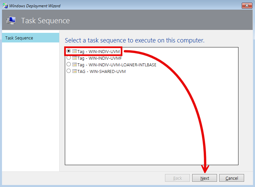
Task: Click the "TAG - WIN-SHARED-UVM" label text
Action: click(x=102, y=72)
